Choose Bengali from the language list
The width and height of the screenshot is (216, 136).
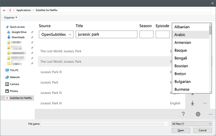tap(191, 58)
